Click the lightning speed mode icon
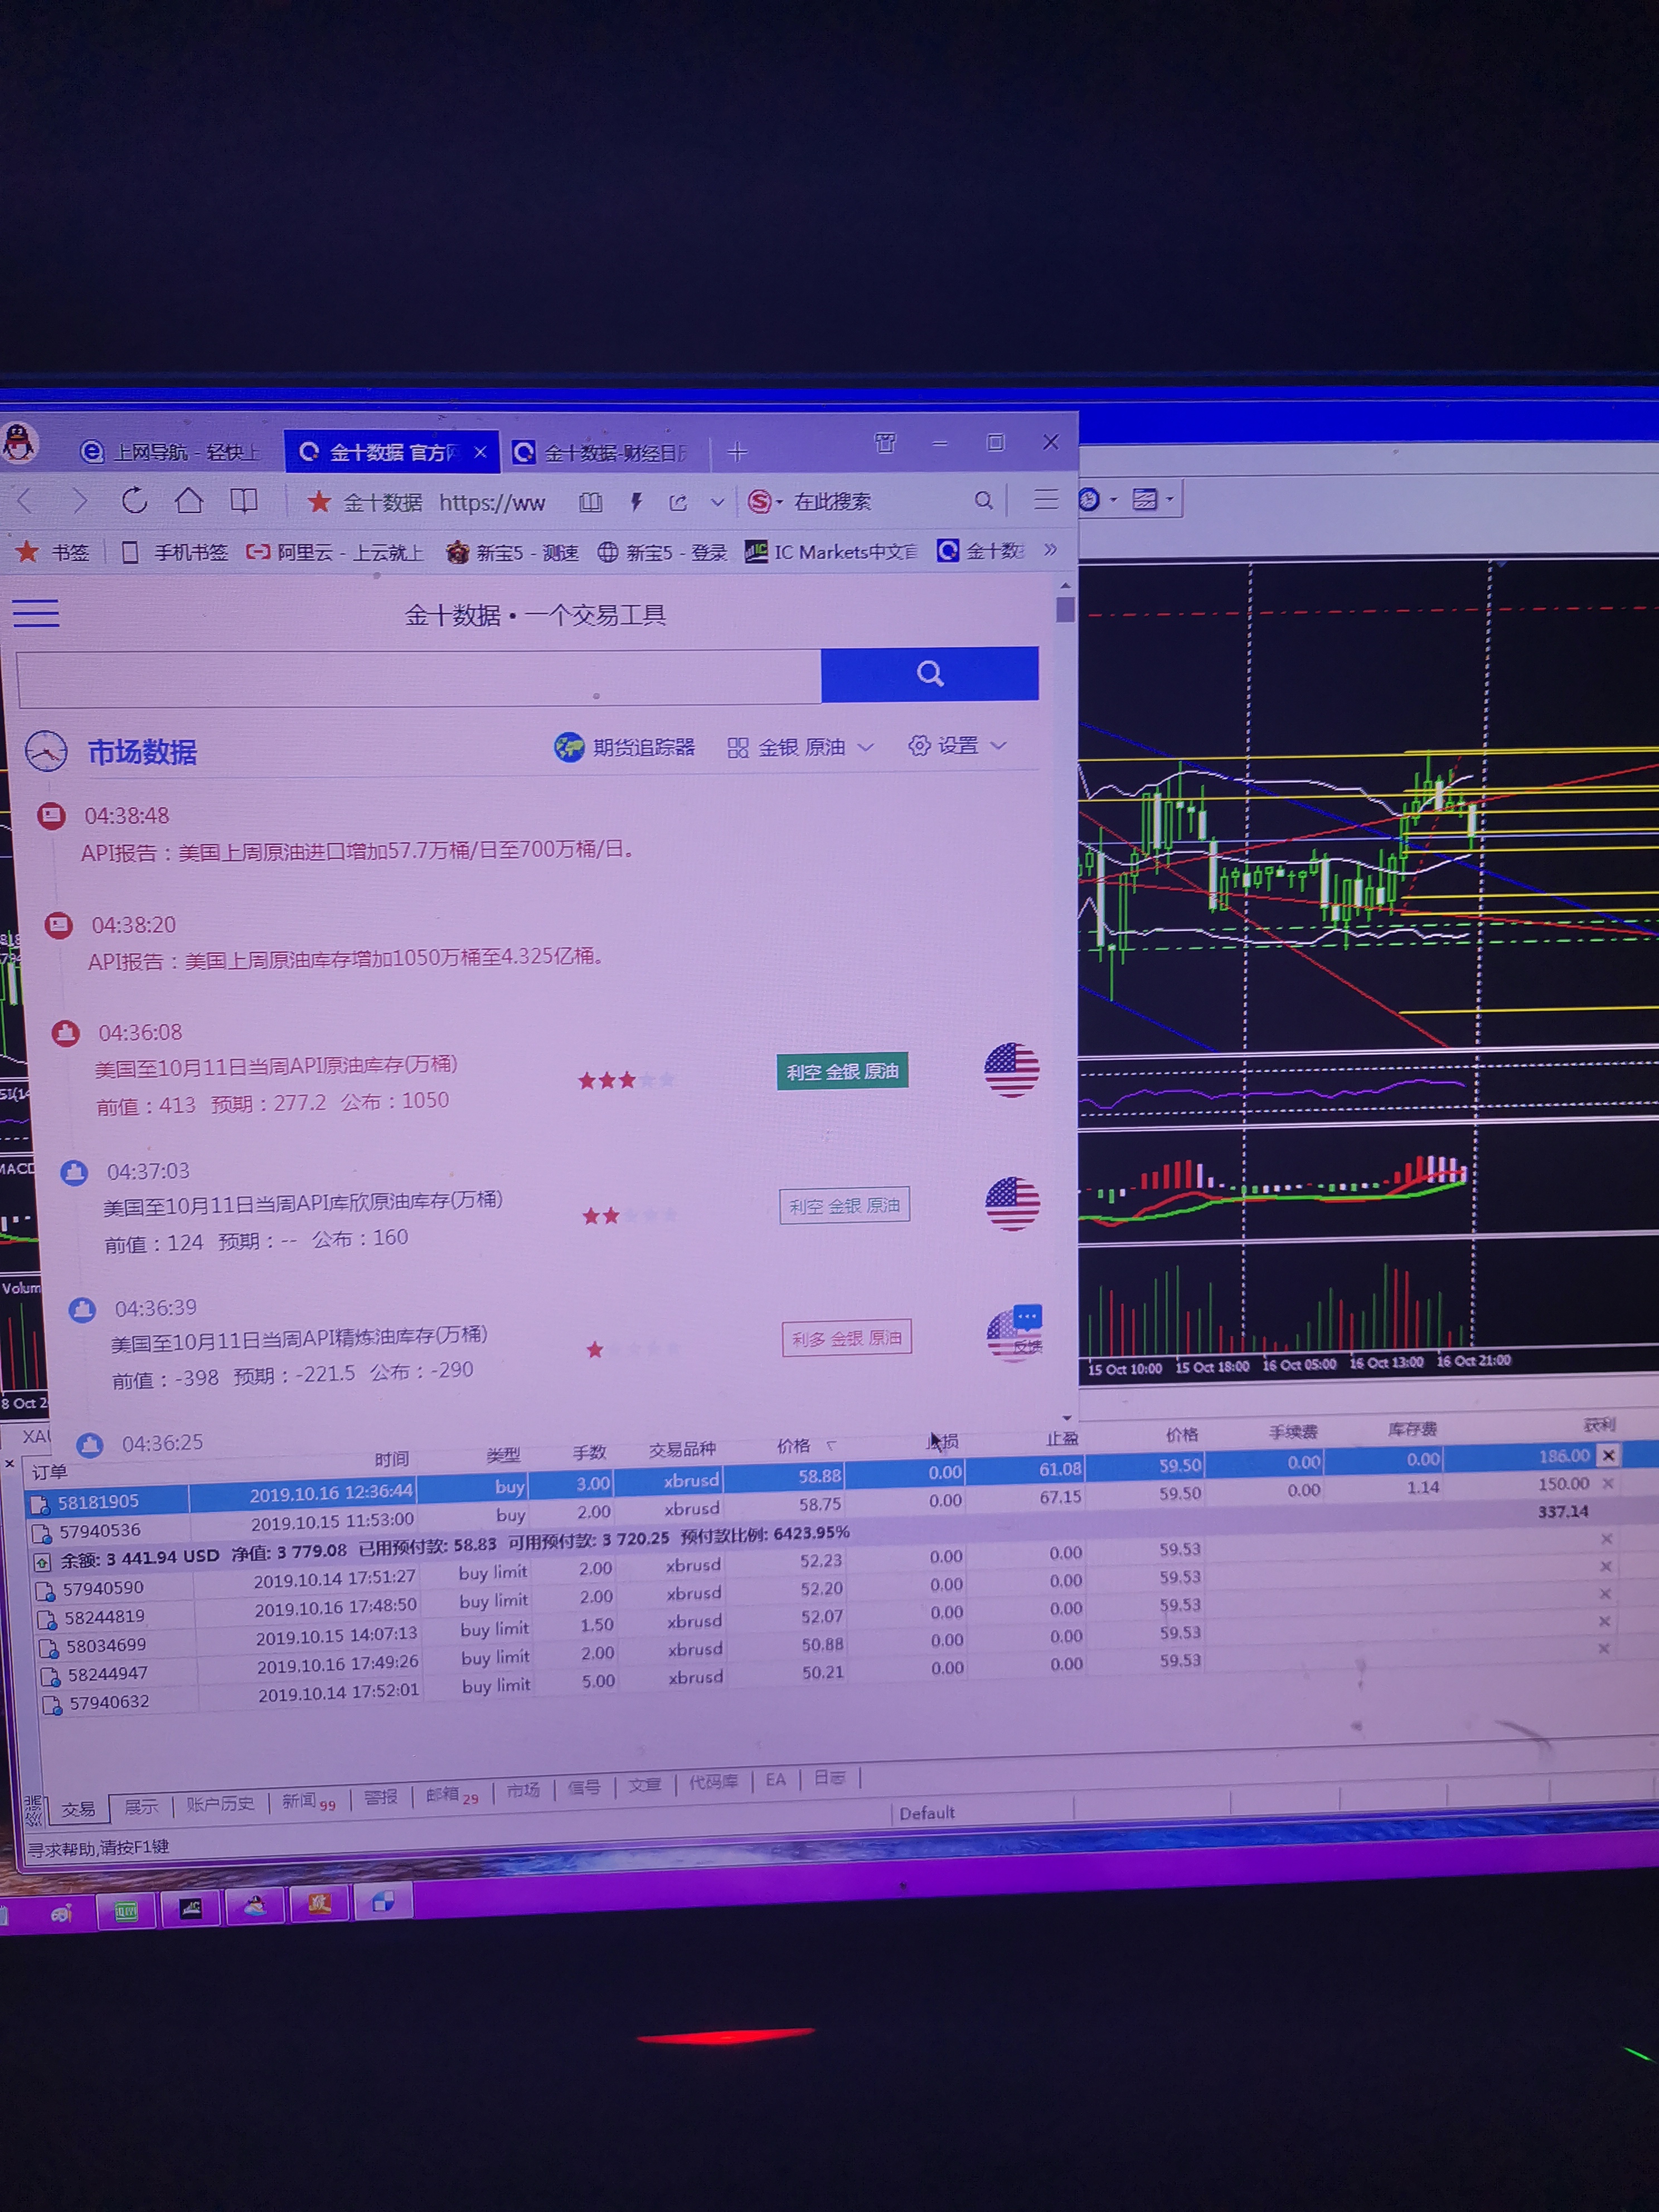 [635, 502]
